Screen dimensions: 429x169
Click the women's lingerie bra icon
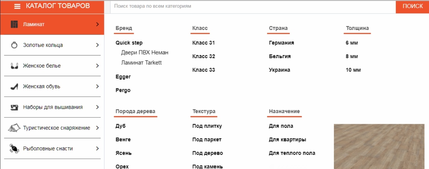tap(14, 66)
